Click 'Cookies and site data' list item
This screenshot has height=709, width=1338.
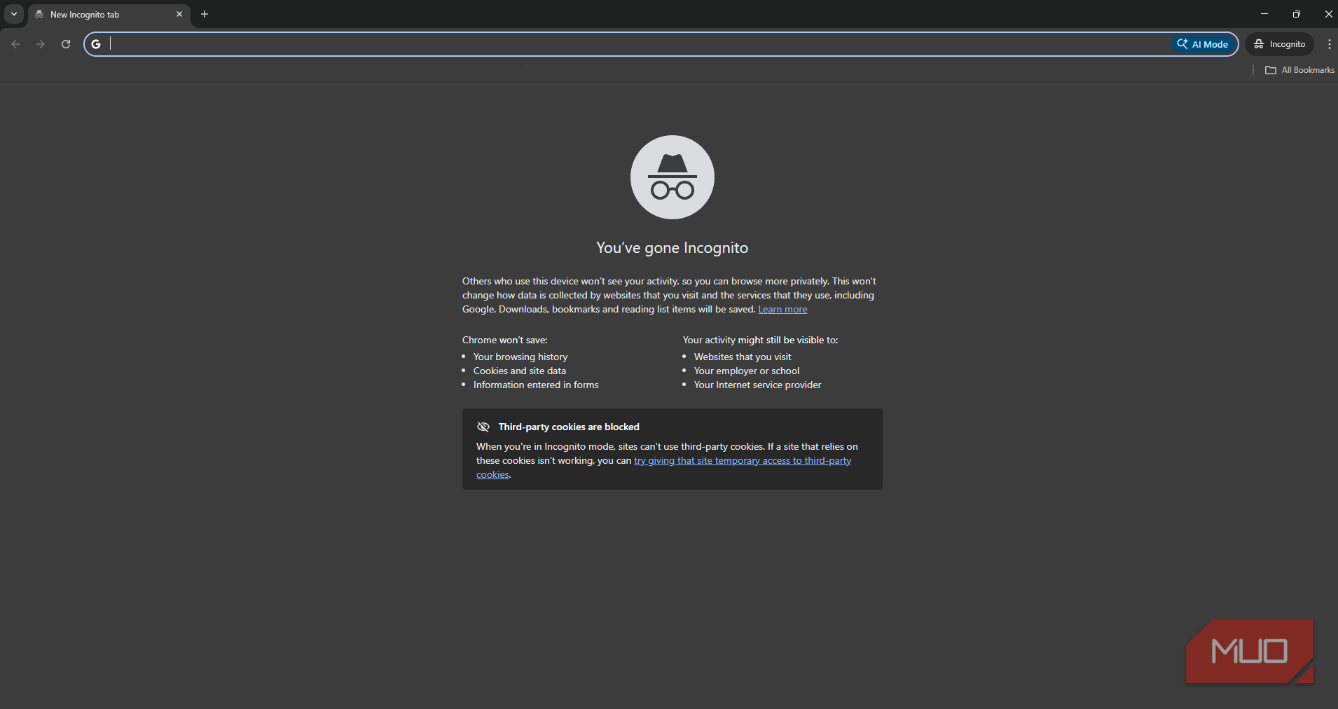[x=520, y=371]
